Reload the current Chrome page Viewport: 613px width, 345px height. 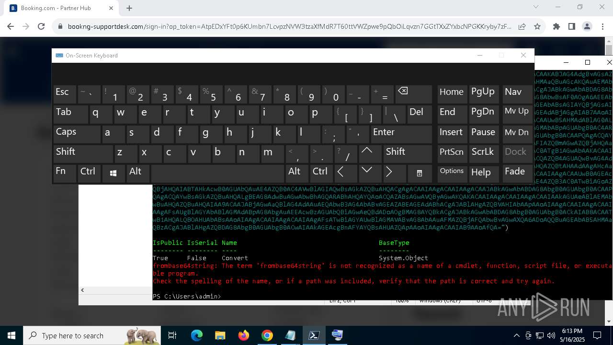pyautogui.click(x=41, y=27)
